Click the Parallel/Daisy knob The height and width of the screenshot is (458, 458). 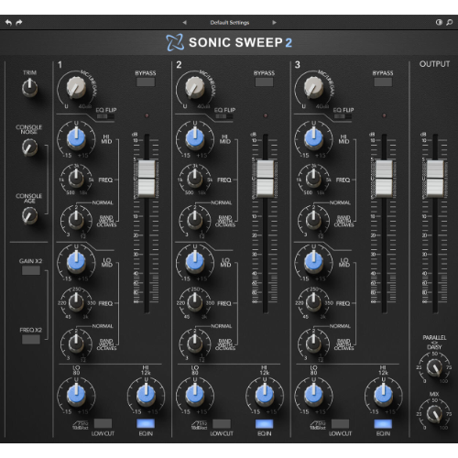434,367
